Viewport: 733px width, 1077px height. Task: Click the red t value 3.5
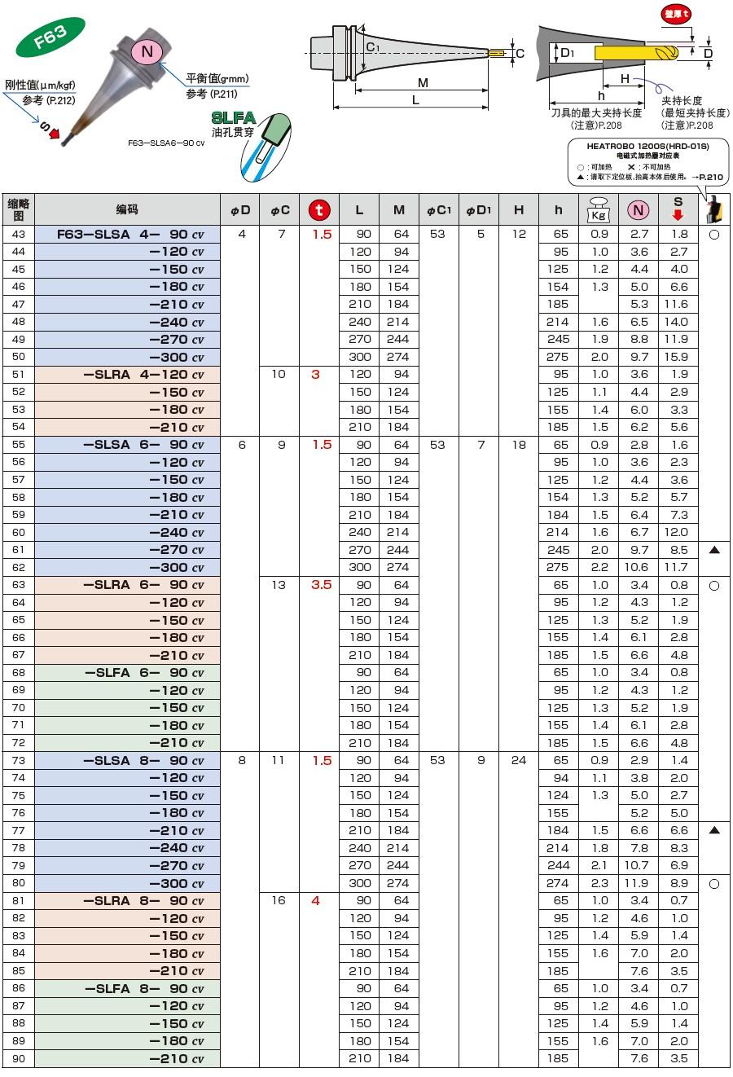tap(322, 585)
